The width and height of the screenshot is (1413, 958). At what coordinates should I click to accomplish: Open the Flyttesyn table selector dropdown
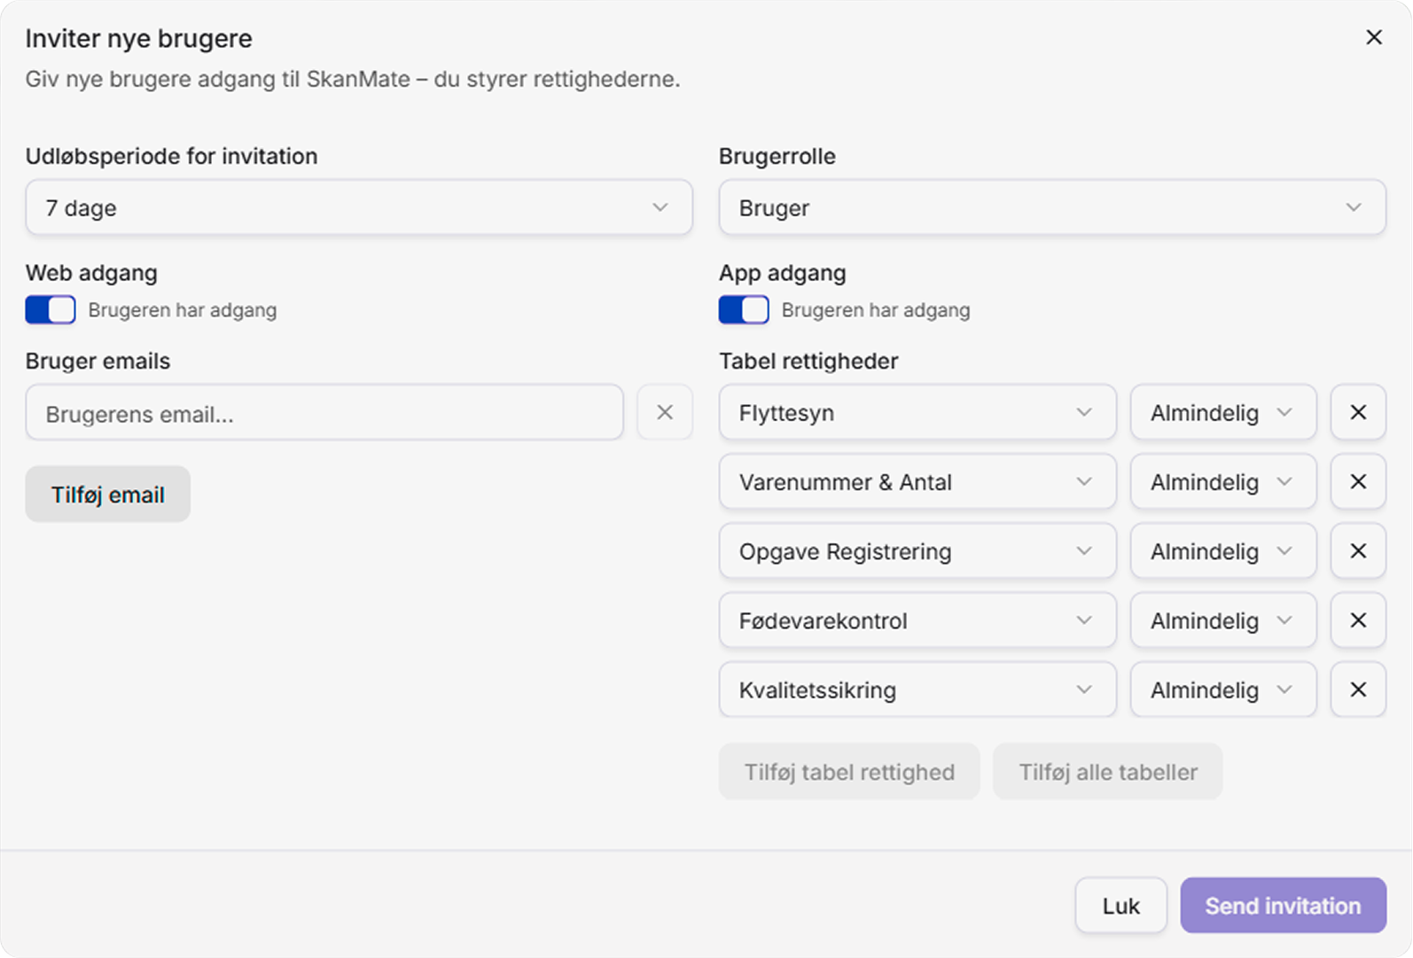tap(917, 412)
